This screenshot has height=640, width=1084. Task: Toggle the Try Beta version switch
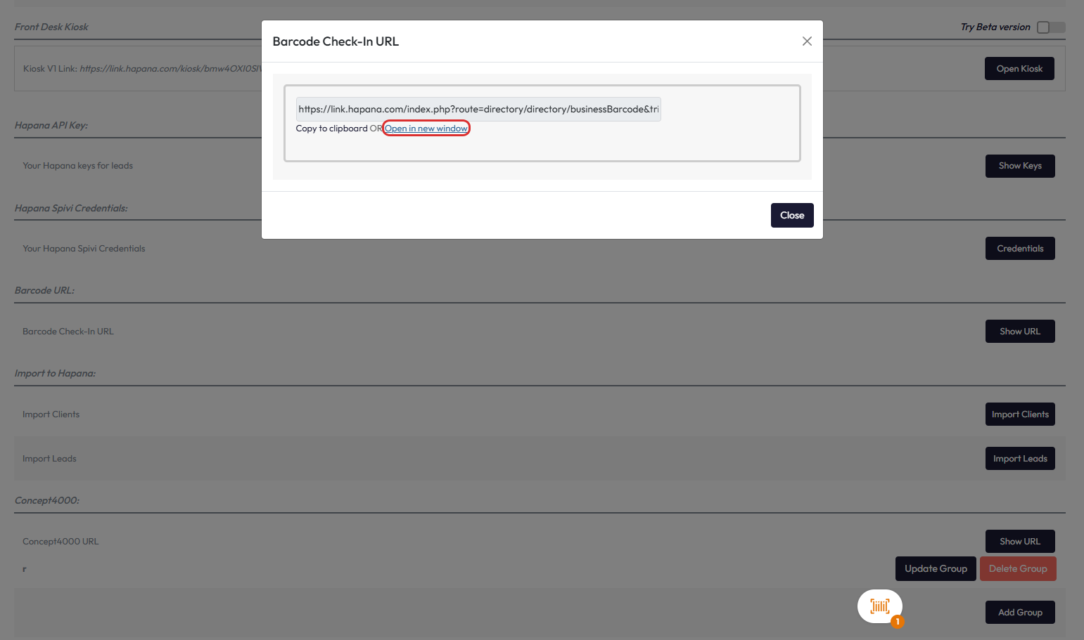pyautogui.click(x=1050, y=27)
